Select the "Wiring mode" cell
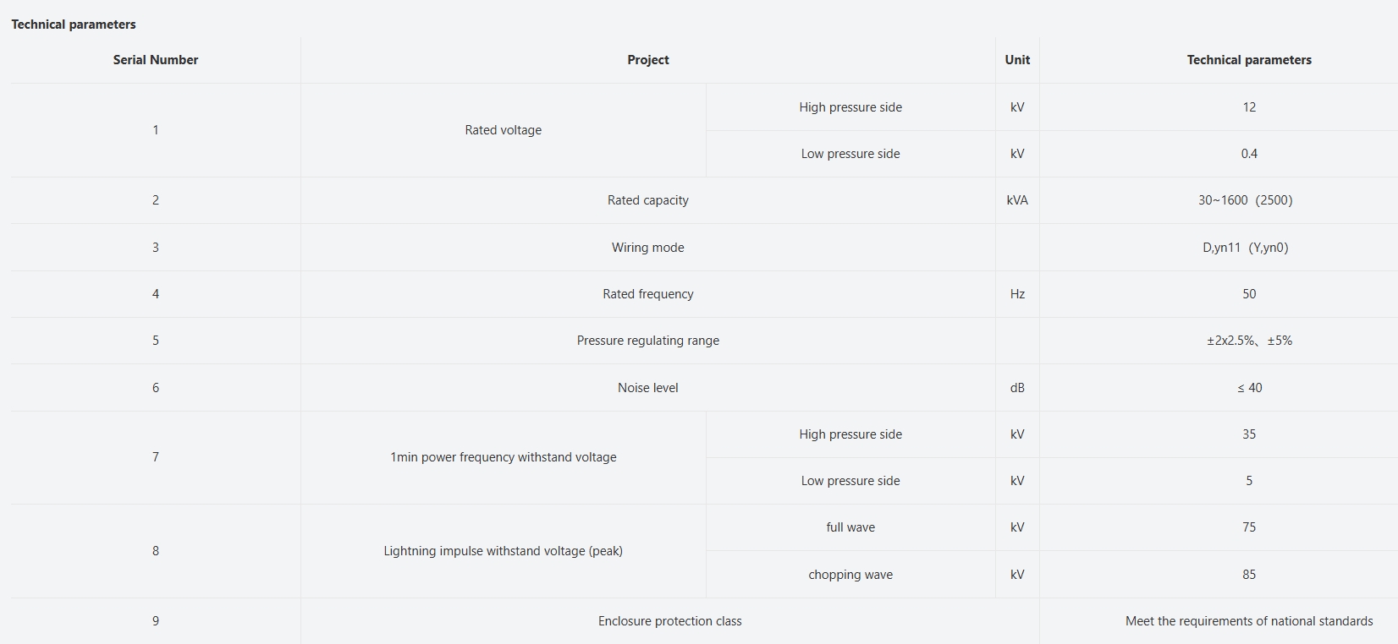The image size is (1398, 644). [648, 248]
